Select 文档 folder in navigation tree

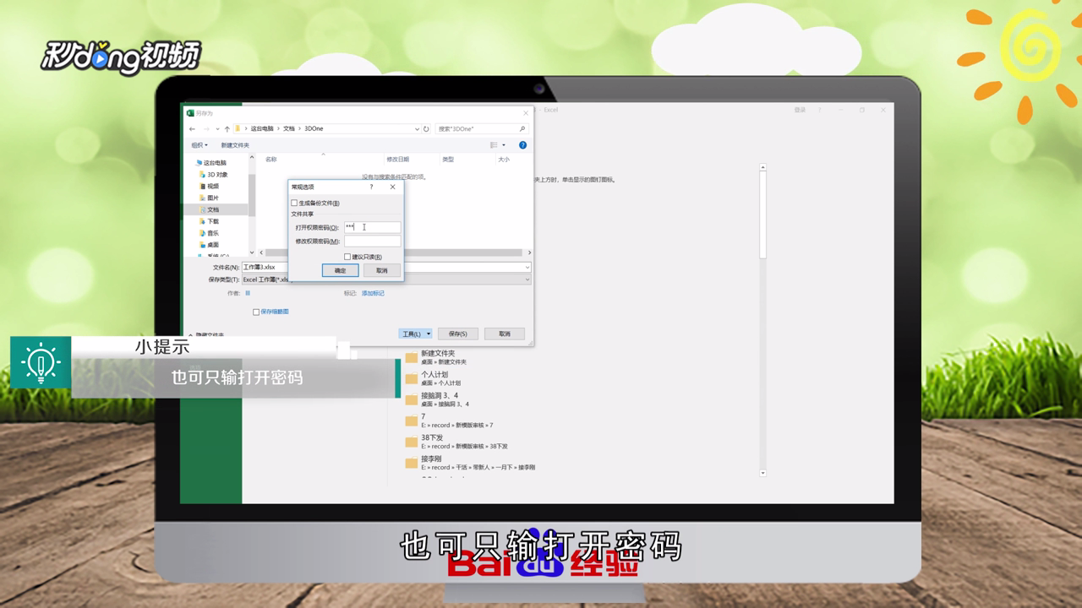coord(213,210)
